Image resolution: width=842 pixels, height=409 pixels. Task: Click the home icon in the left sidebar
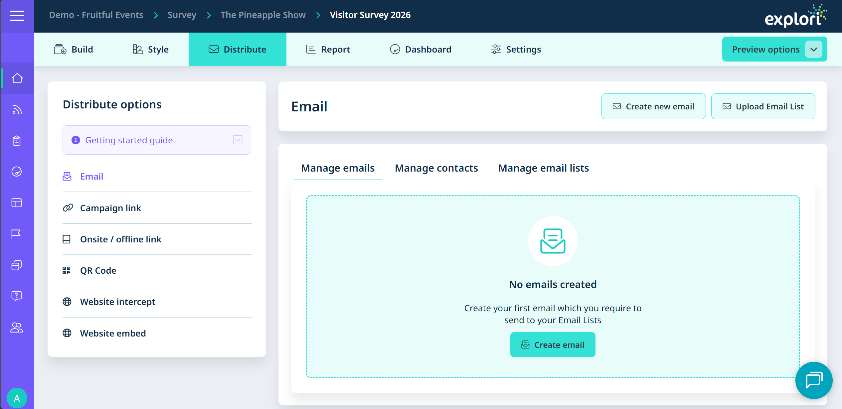tap(17, 78)
